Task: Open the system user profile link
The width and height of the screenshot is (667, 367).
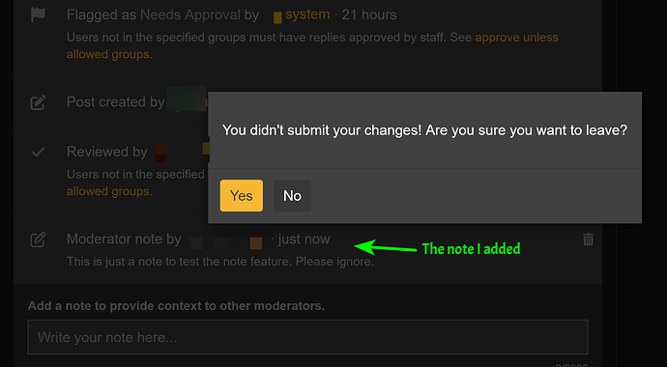Action: pos(307,14)
